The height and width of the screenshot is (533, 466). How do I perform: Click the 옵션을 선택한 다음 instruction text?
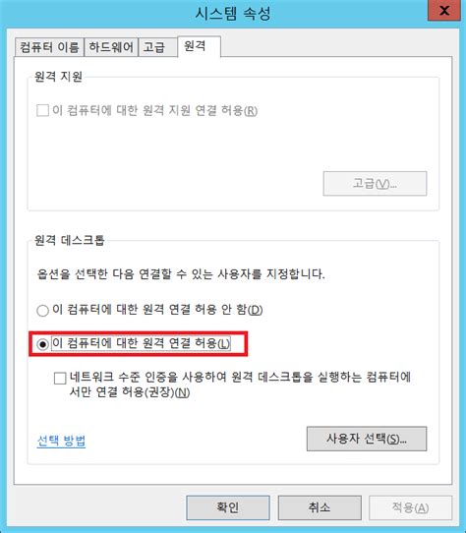click(180, 273)
